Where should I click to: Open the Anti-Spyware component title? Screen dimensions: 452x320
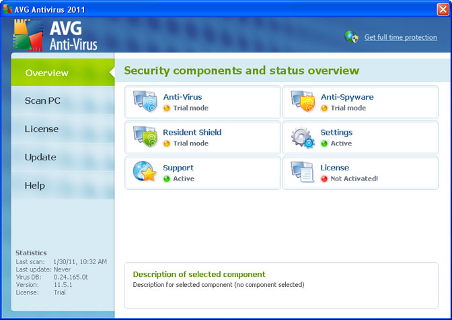(347, 97)
